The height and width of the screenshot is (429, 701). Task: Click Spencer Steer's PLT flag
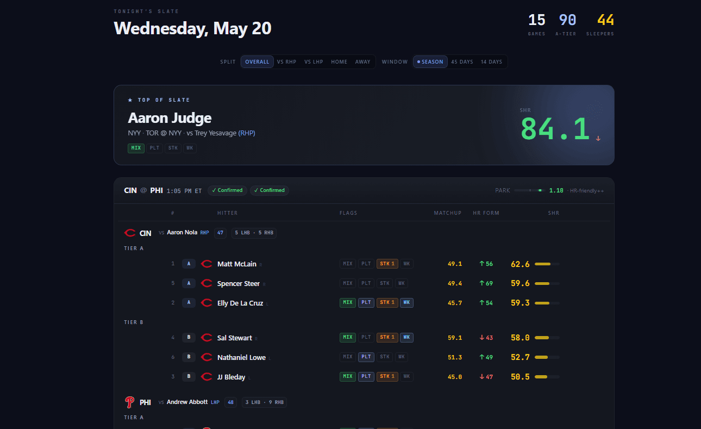(366, 283)
